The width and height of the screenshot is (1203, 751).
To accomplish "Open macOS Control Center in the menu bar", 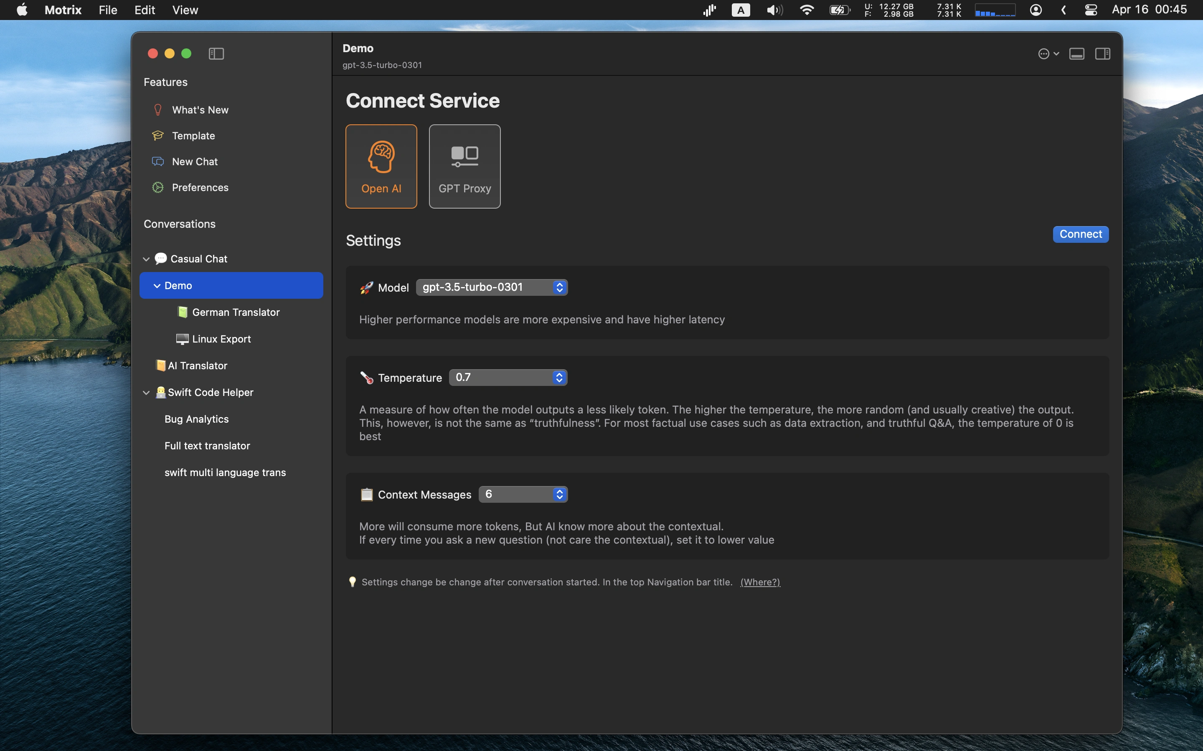I will (x=1091, y=10).
